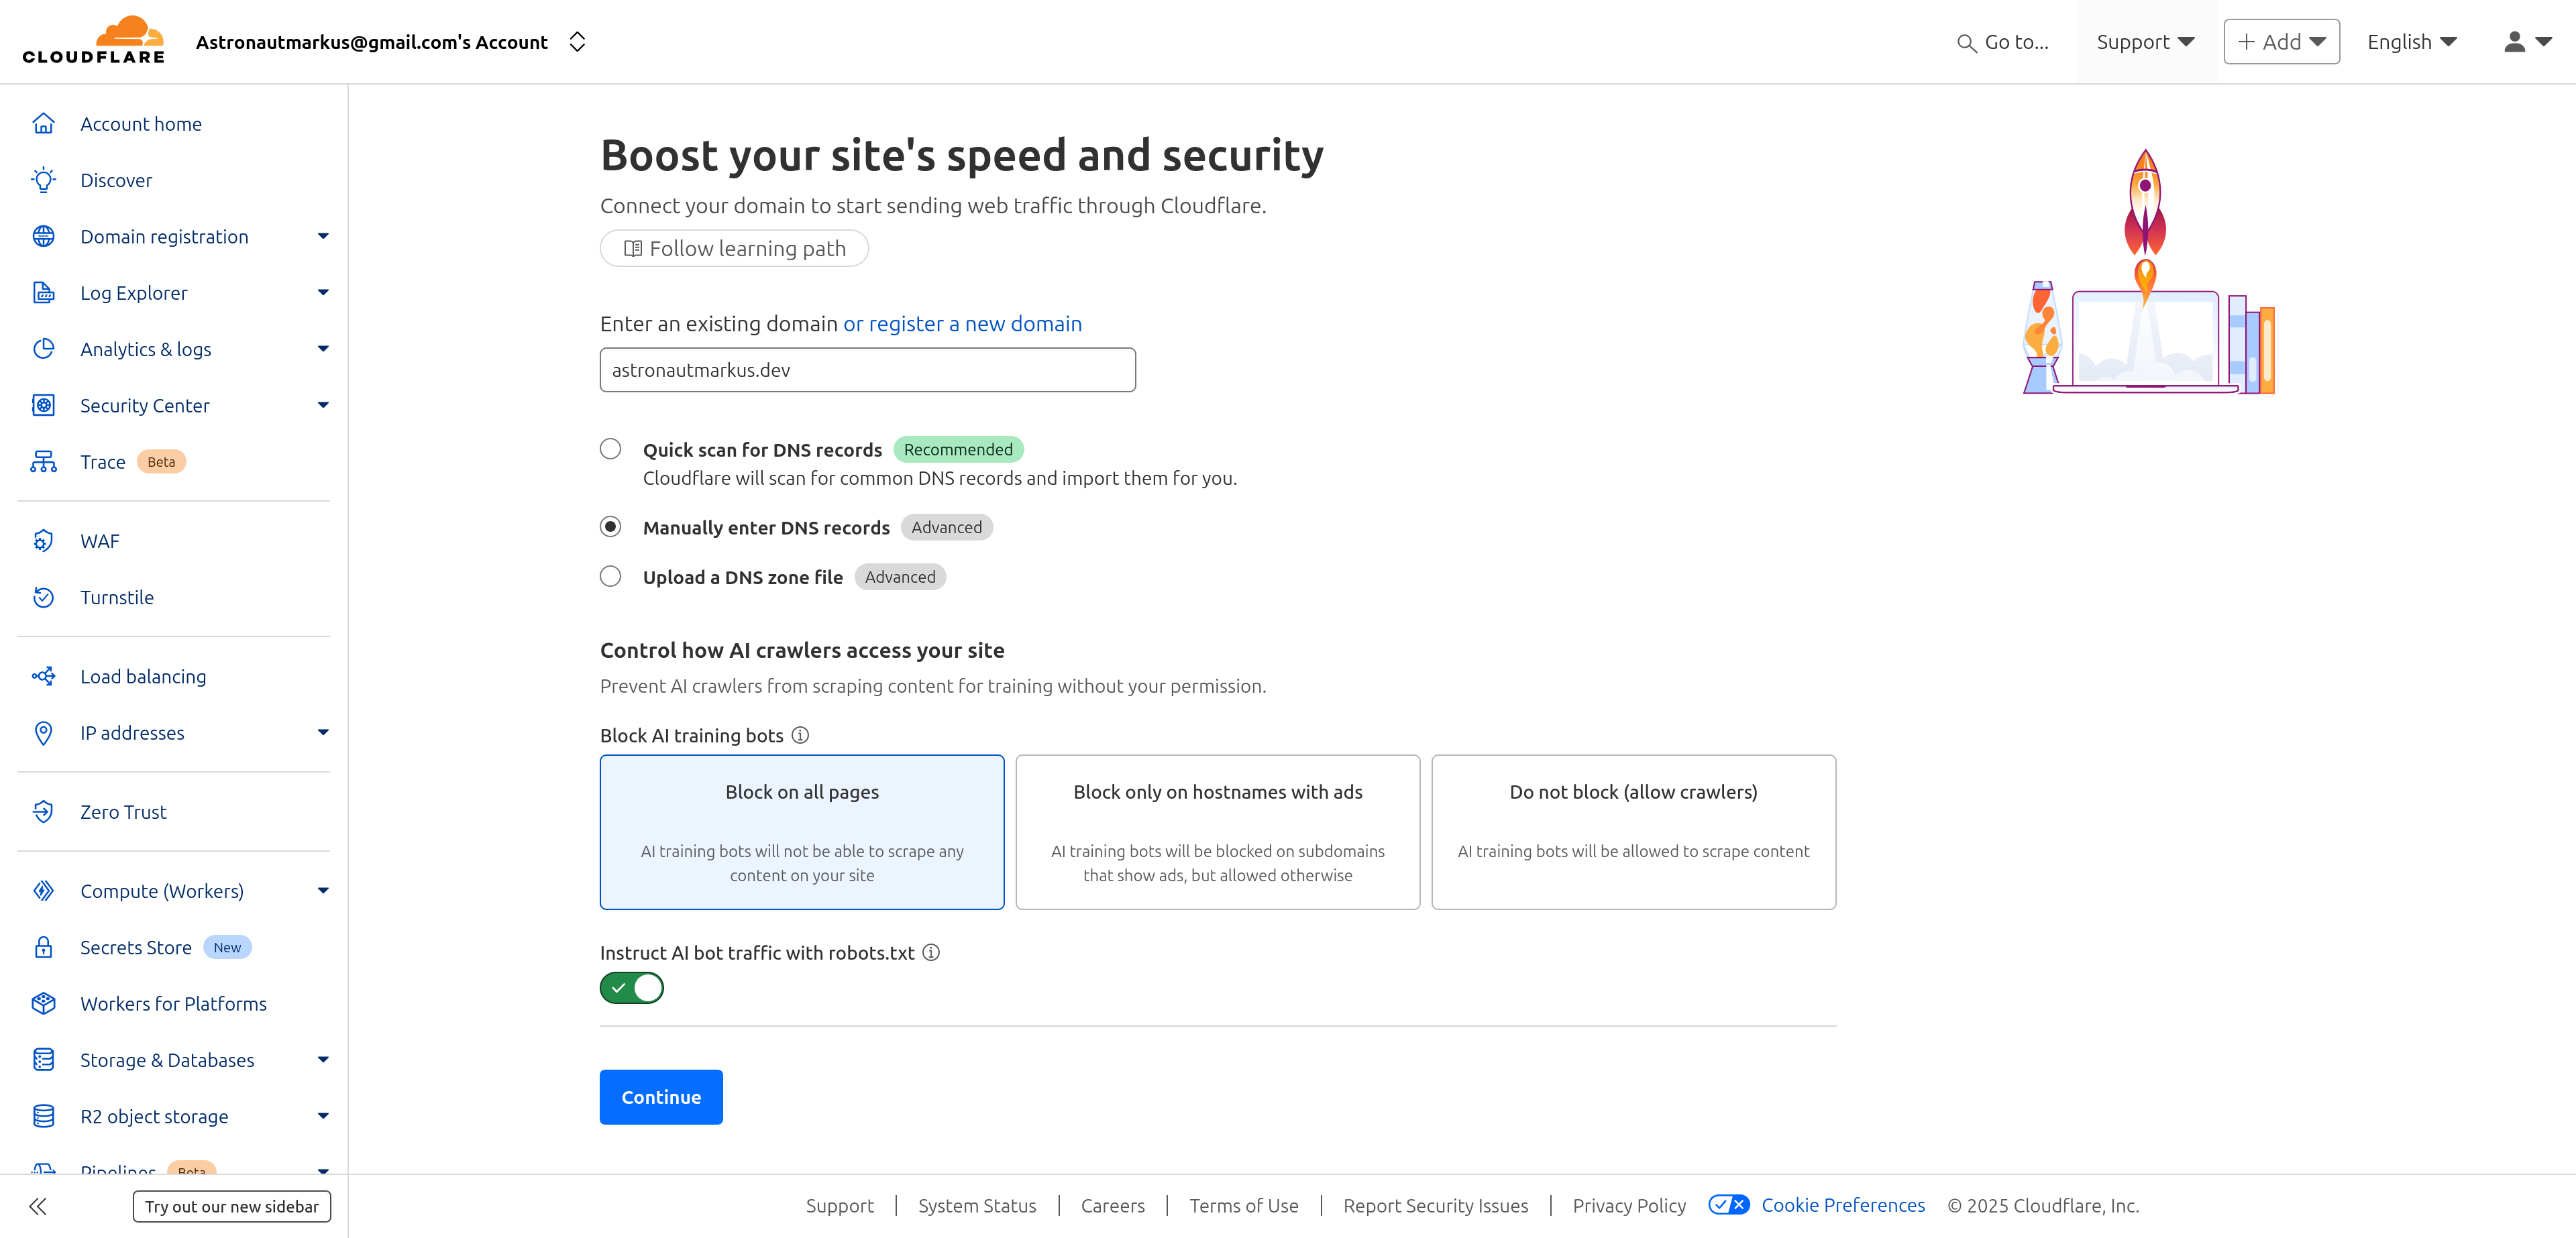Open the Add dropdown button
The width and height of the screenshot is (2576, 1238).
2280,42
